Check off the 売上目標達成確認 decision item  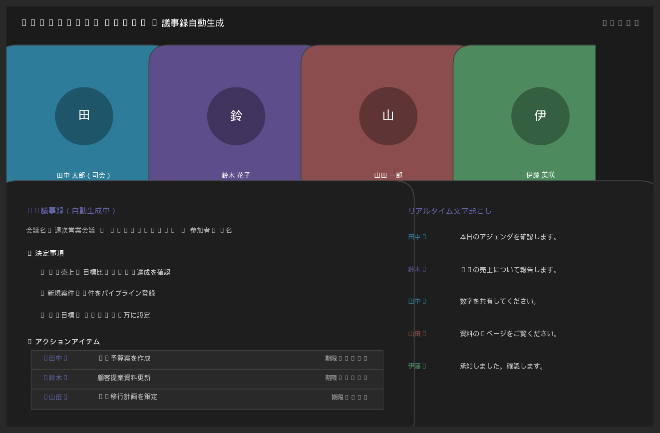41,272
